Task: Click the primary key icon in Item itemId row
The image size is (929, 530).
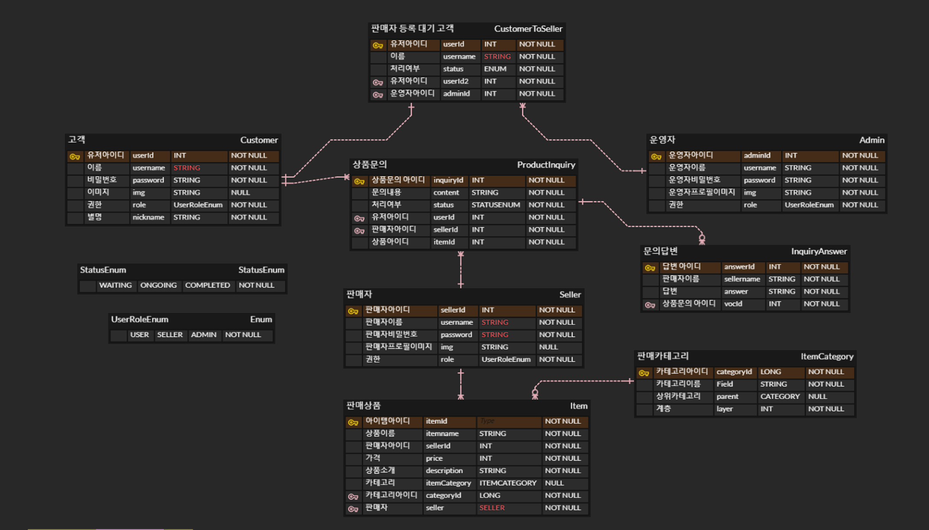Action: pyautogui.click(x=353, y=422)
